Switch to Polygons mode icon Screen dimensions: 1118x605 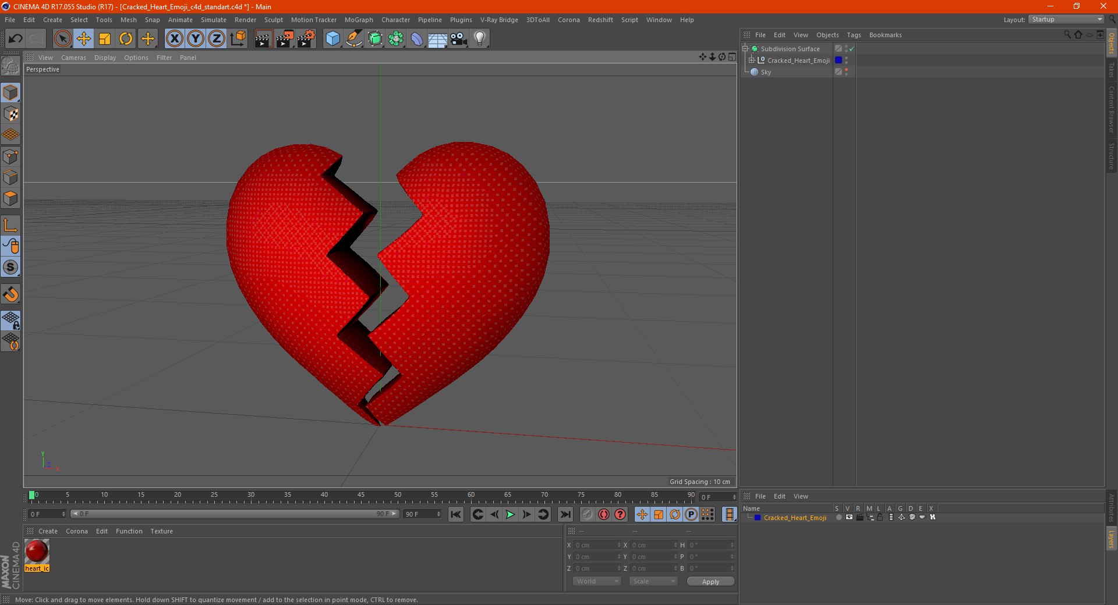click(10, 198)
